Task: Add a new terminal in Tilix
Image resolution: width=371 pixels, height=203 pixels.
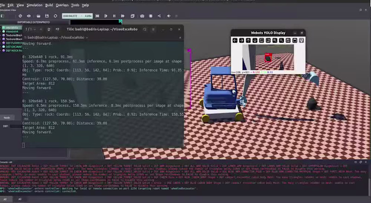Action: pos(41,29)
